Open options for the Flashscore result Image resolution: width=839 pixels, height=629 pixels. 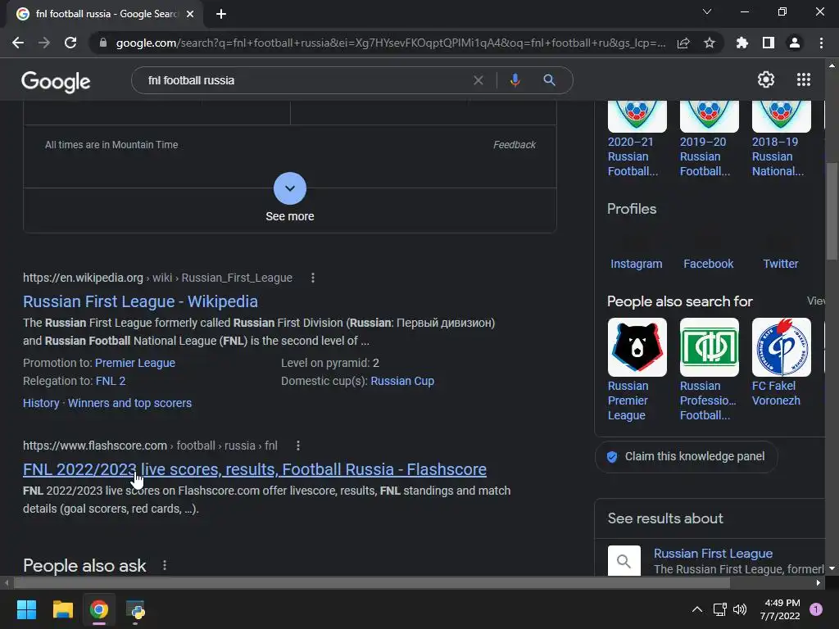298,446
